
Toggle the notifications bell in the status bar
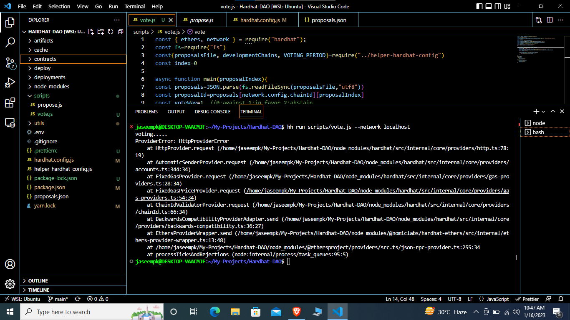(561, 299)
